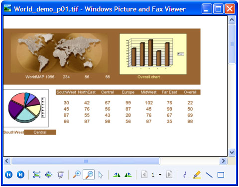Click the vertical scrollbar down arrow
Viewport: 239px width, 187px height.
[232, 152]
